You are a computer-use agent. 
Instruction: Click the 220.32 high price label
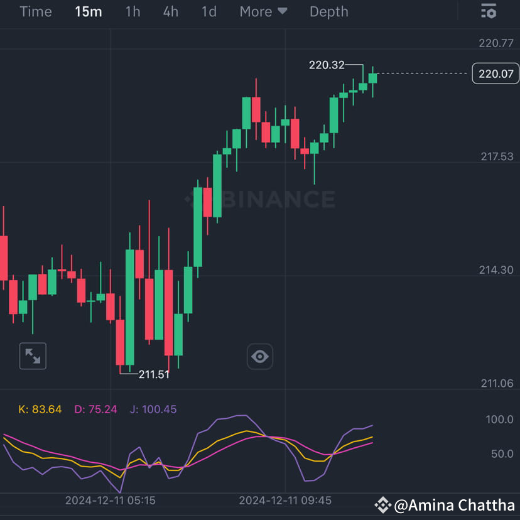tap(327, 64)
